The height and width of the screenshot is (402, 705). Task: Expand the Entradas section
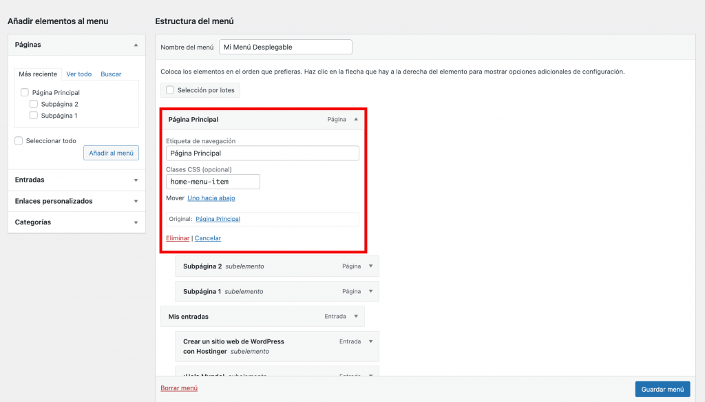[136, 180]
